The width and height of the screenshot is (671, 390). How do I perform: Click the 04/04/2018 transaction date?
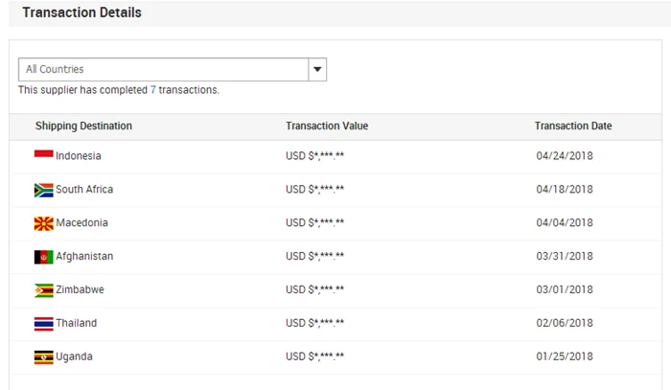click(565, 223)
